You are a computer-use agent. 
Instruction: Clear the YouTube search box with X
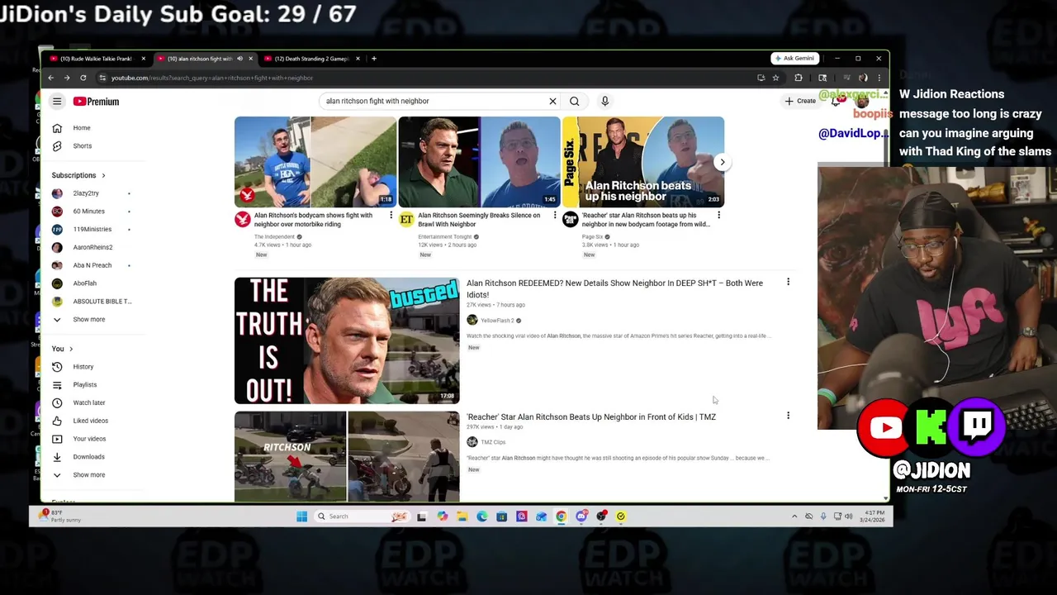click(552, 101)
